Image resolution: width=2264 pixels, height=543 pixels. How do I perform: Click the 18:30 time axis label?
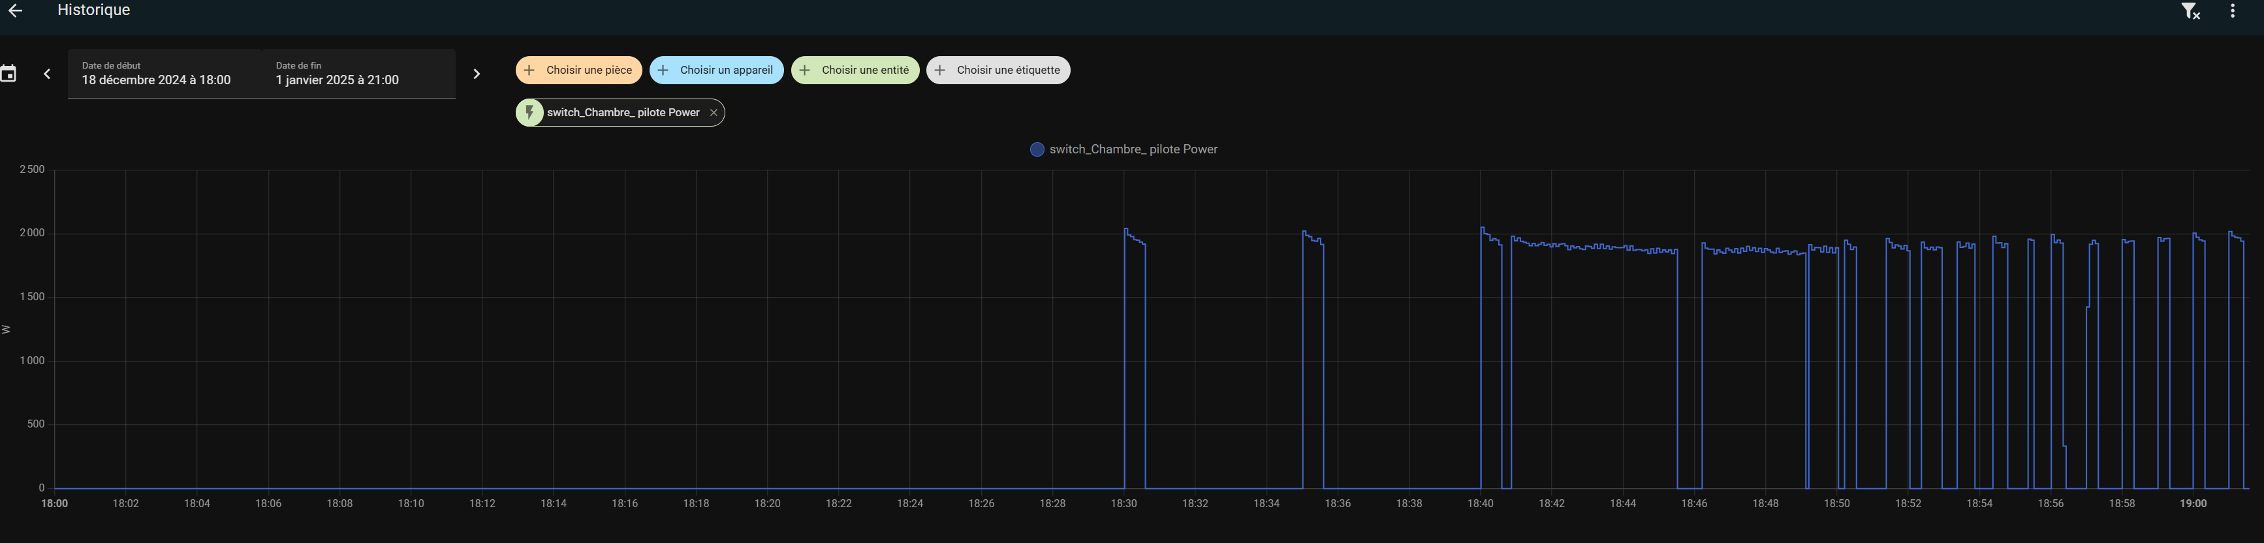[1124, 503]
